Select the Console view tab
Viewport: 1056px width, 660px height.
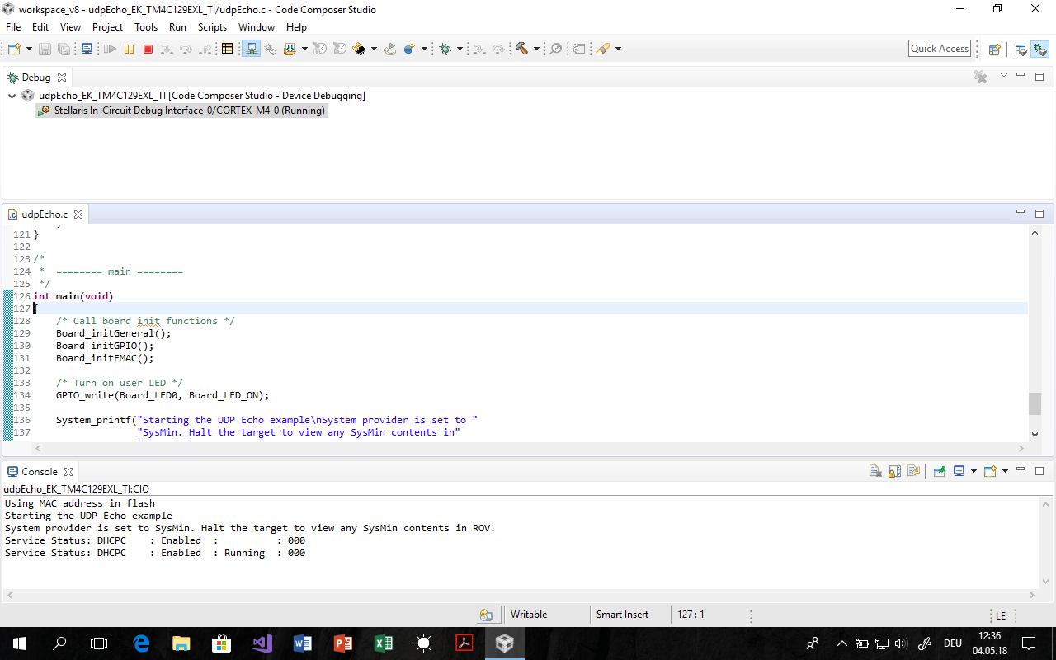tap(39, 472)
